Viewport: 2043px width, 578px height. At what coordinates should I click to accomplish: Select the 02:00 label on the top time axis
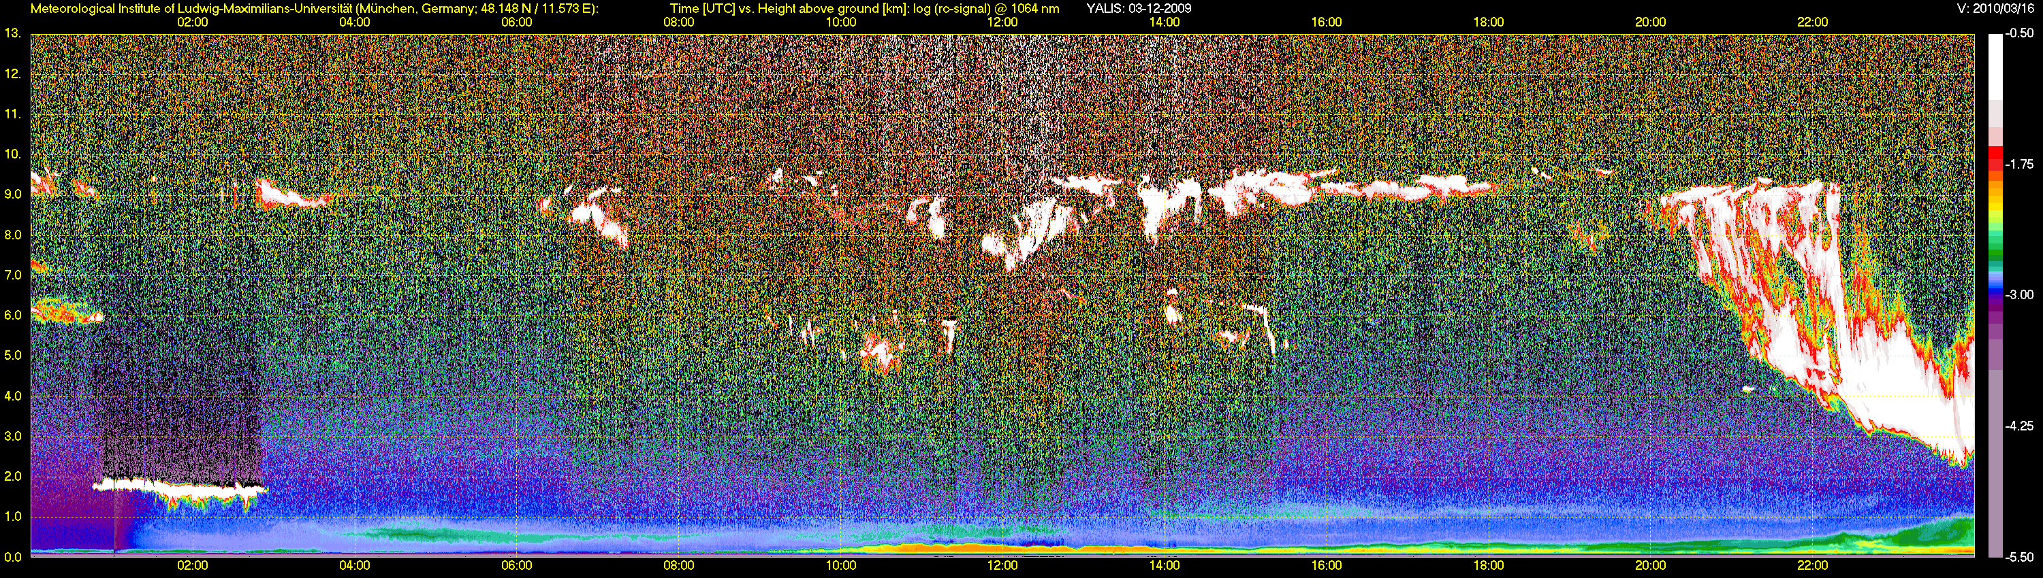click(x=193, y=22)
